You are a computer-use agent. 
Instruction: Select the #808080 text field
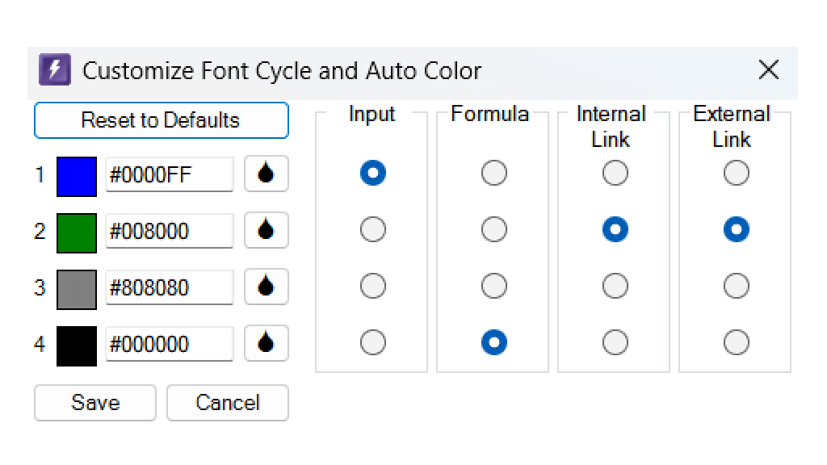tap(170, 286)
